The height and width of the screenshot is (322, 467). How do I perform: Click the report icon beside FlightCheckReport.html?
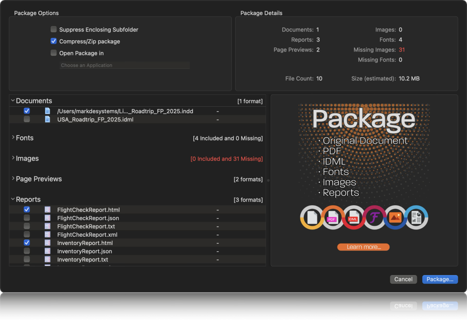(47, 209)
